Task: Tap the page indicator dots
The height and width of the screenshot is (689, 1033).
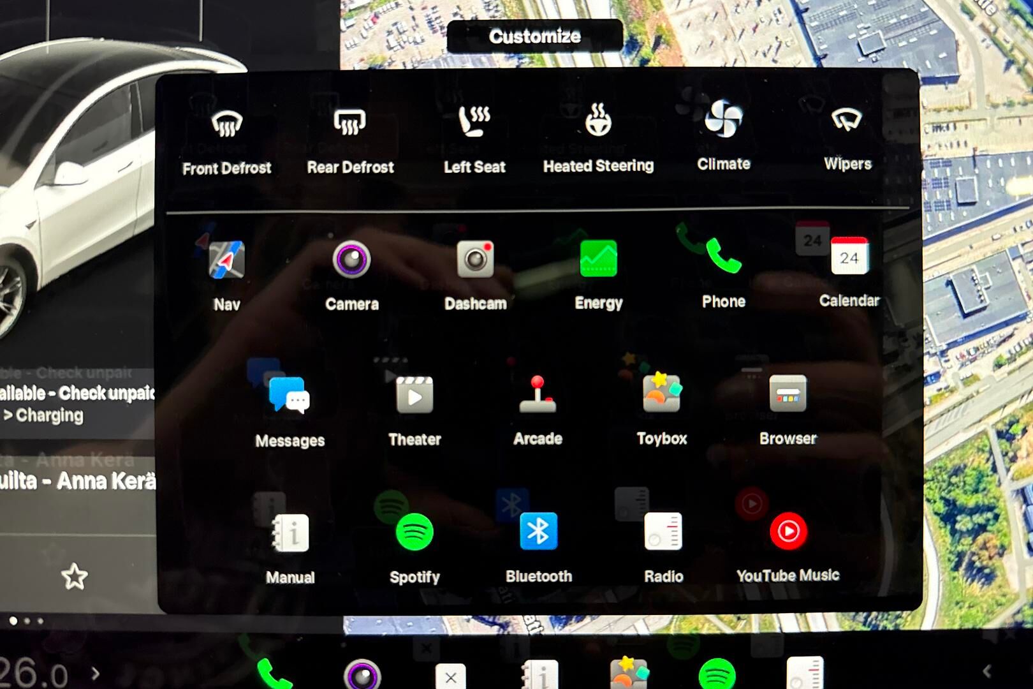Action: (x=27, y=621)
